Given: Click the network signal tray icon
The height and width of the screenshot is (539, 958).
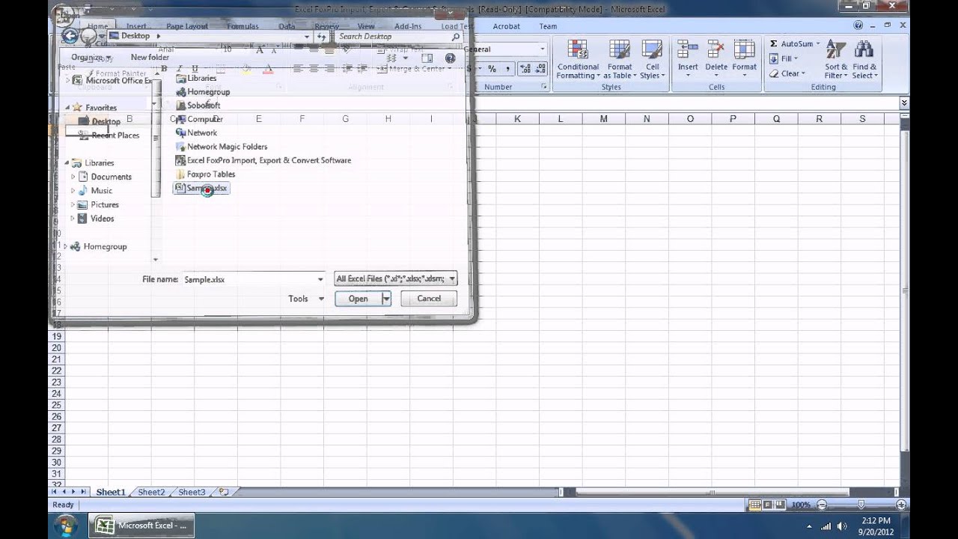Looking at the screenshot, I should [x=826, y=526].
